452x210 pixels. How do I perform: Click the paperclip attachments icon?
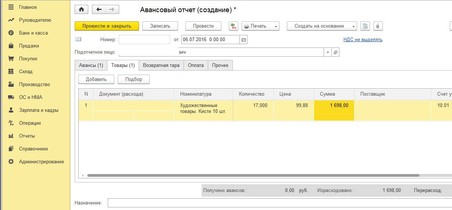pyautogui.click(x=378, y=26)
